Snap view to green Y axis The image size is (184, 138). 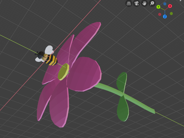click(158, 7)
